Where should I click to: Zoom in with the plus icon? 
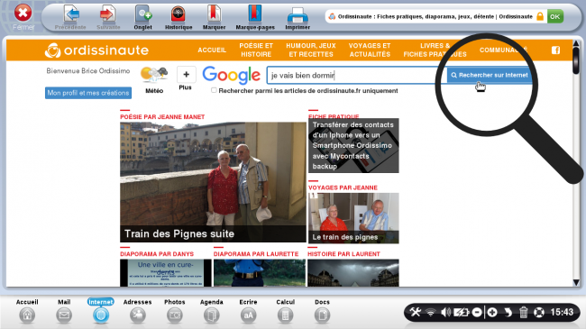(x=492, y=312)
